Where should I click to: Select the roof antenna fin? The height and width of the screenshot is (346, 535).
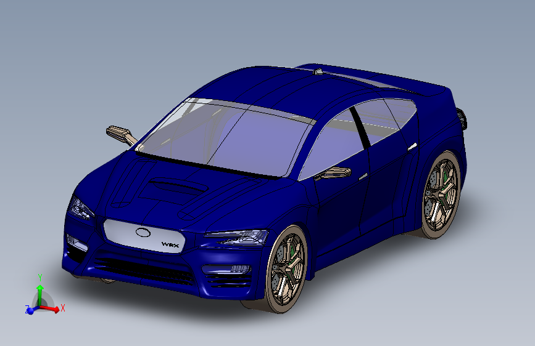click(318, 71)
